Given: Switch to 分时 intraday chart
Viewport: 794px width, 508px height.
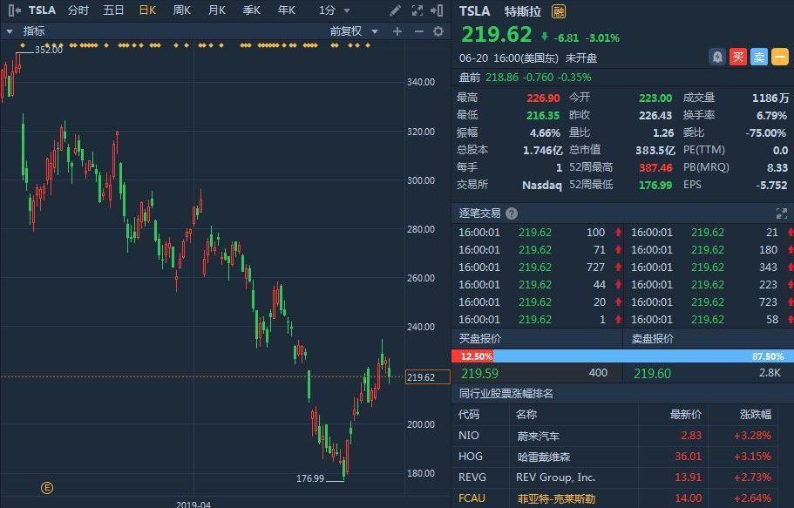Looking at the screenshot, I should [x=78, y=10].
